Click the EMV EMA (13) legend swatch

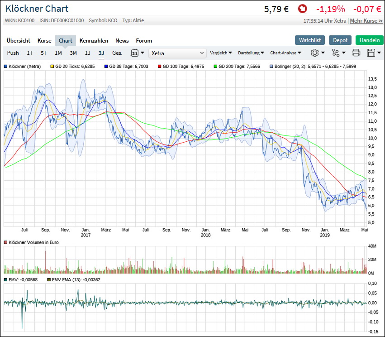[x=49, y=280]
